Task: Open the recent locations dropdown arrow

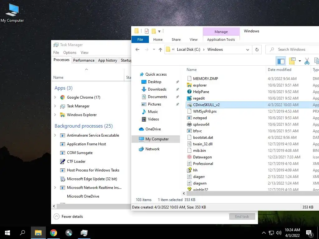Action: (x=154, y=49)
